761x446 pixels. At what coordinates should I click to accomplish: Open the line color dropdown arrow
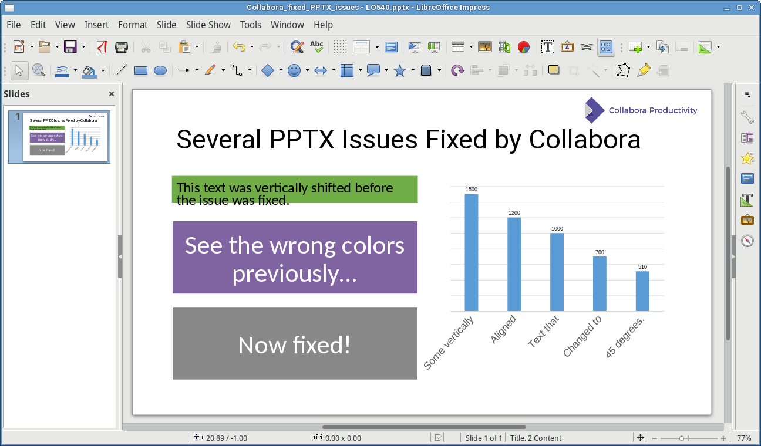click(75, 70)
